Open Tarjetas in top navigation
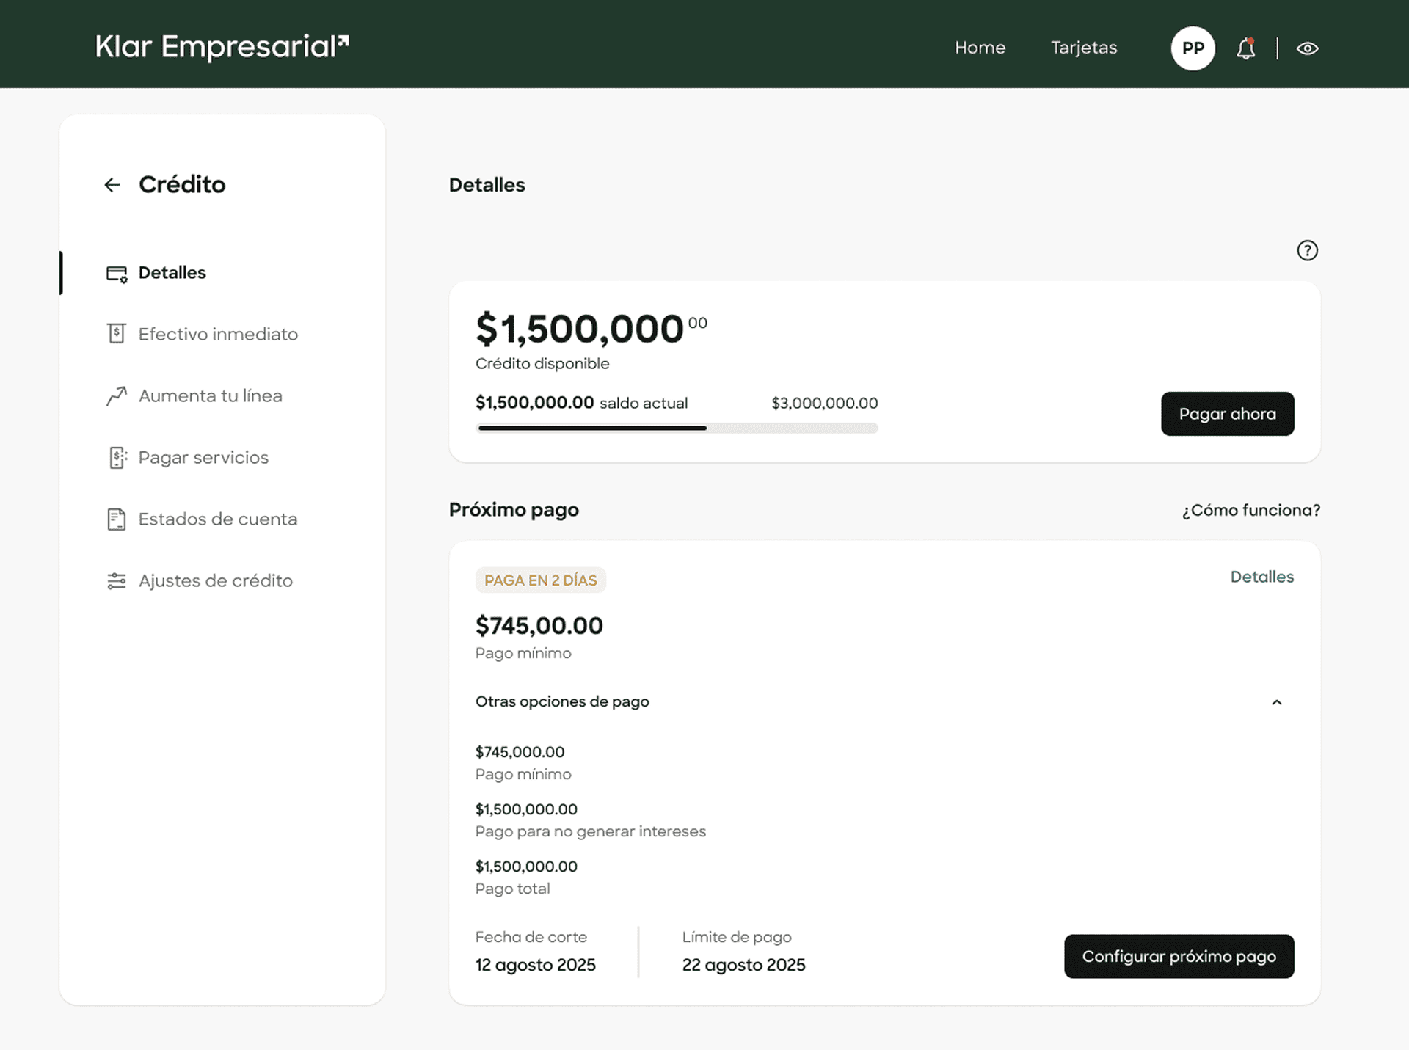Image resolution: width=1409 pixels, height=1050 pixels. tap(1083, 48)
